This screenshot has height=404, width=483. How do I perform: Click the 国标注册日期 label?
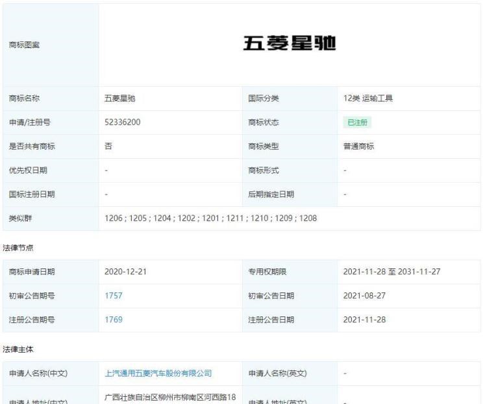[x=32, y=194]
